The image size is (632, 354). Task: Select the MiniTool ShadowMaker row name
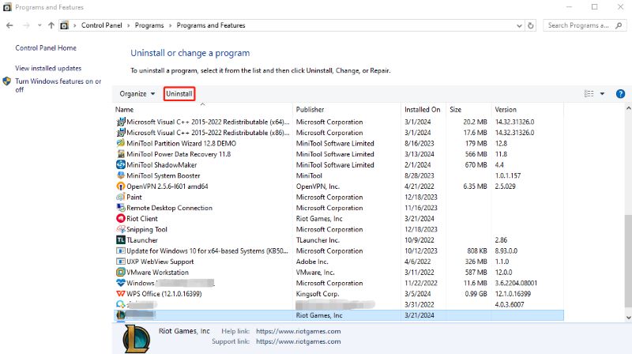[x=162, y=165]
